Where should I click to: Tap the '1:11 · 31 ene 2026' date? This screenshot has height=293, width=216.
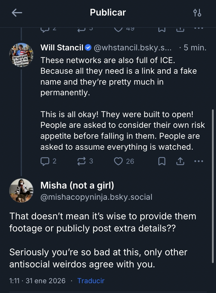(37, 281)
